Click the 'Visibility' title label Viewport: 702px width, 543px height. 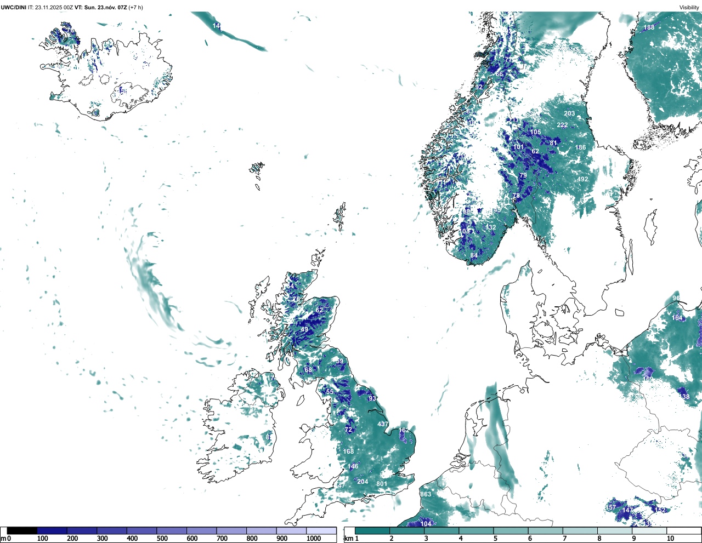tap(689, 8)
